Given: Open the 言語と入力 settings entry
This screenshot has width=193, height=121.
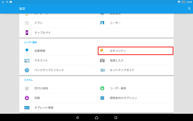Looking at the screenshot, I should point(134,60).
